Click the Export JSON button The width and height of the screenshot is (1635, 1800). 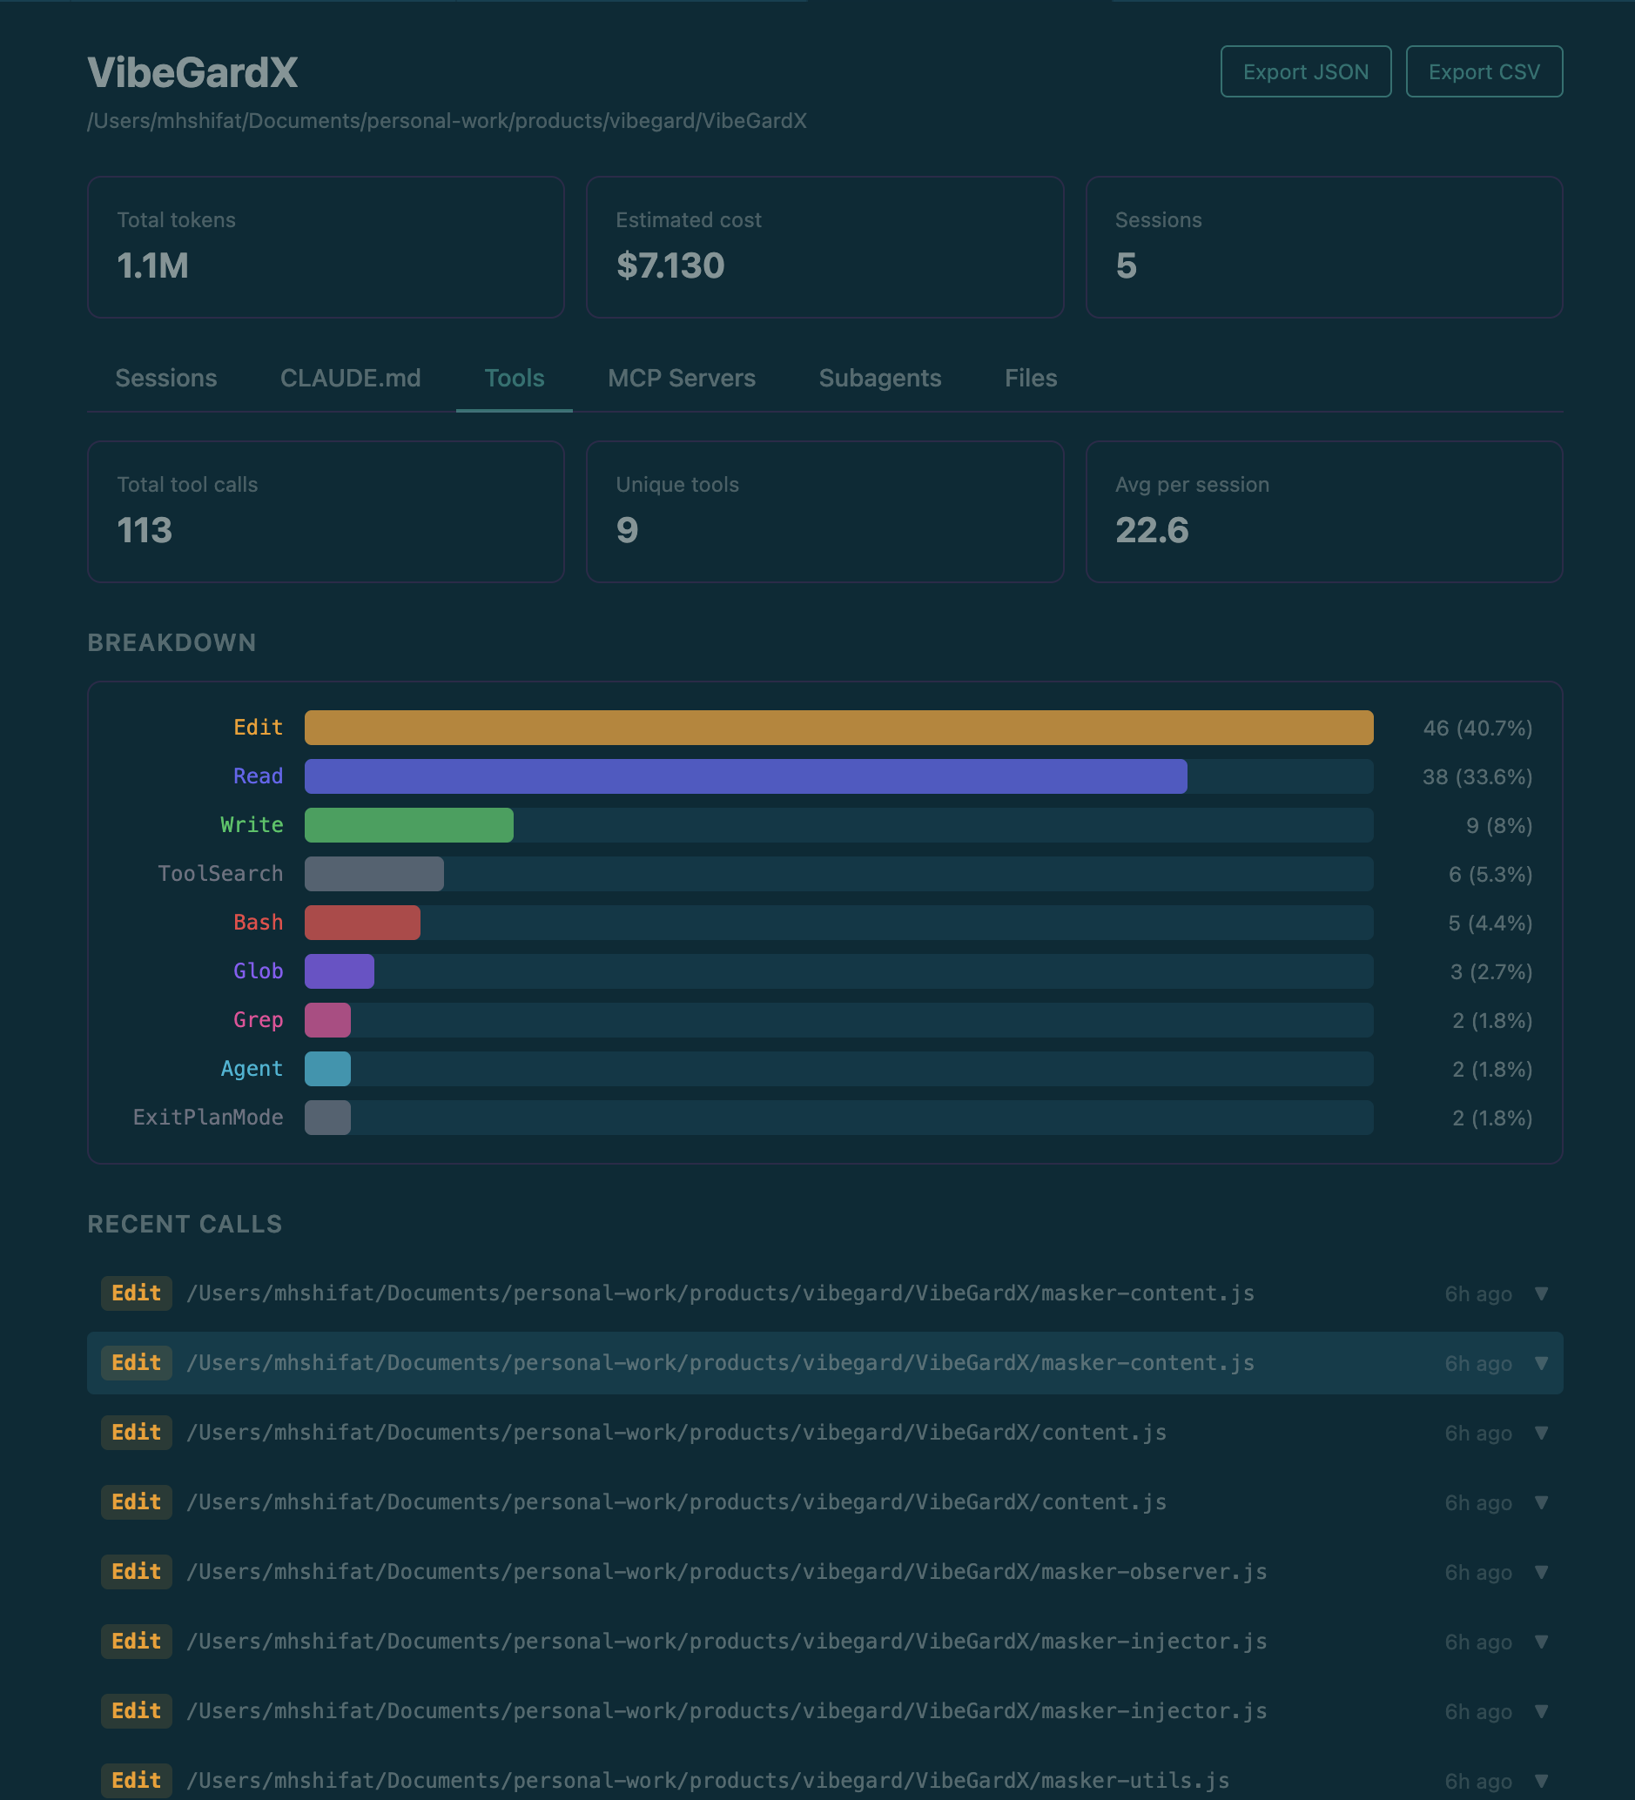(x=1305, y=71)
